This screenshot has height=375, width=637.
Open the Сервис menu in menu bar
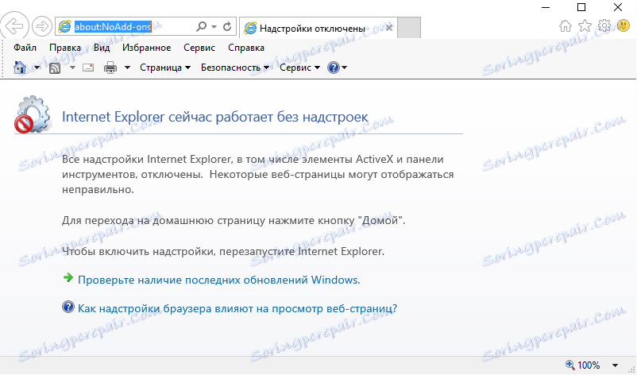(199, 48)
